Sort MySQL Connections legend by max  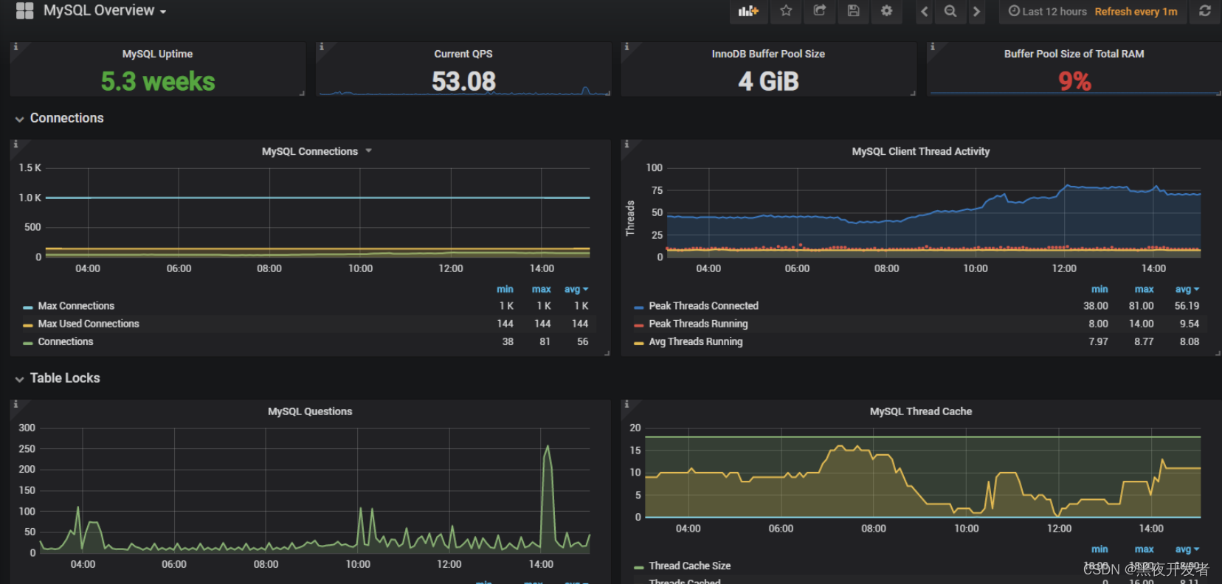542,289
